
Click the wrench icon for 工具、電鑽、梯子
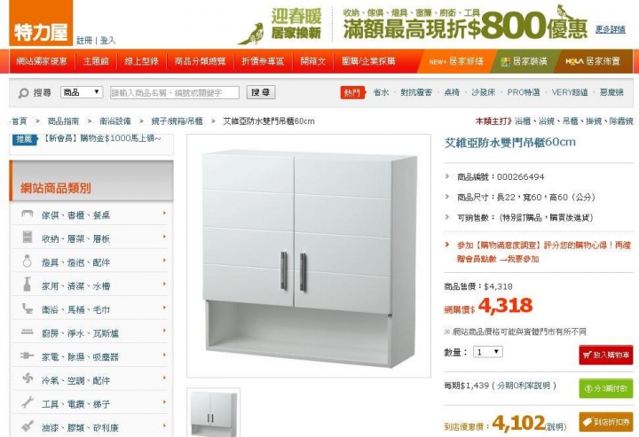click(x=28, y=402)
